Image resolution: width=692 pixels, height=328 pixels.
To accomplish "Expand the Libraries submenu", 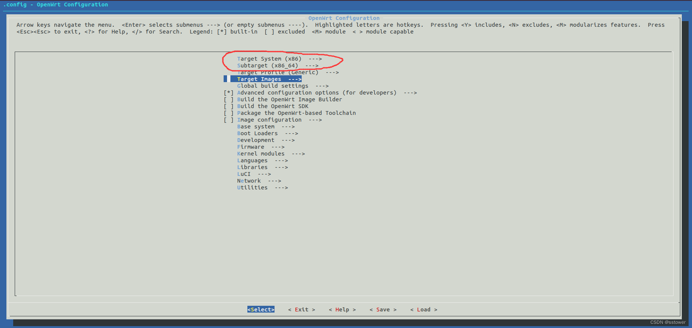I will 262,167.
